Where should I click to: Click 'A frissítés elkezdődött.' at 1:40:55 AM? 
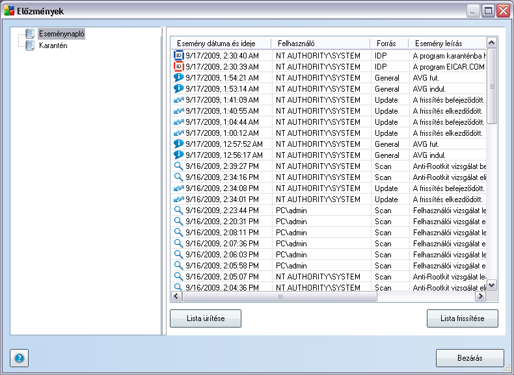click(x=448, y=111)
